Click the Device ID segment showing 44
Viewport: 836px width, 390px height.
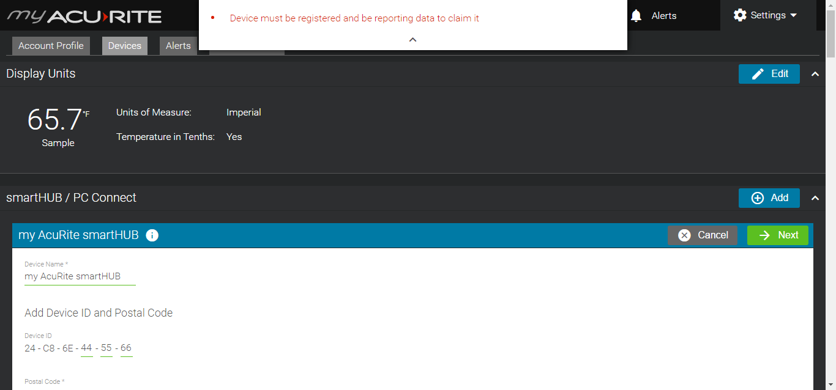(86, 348)
